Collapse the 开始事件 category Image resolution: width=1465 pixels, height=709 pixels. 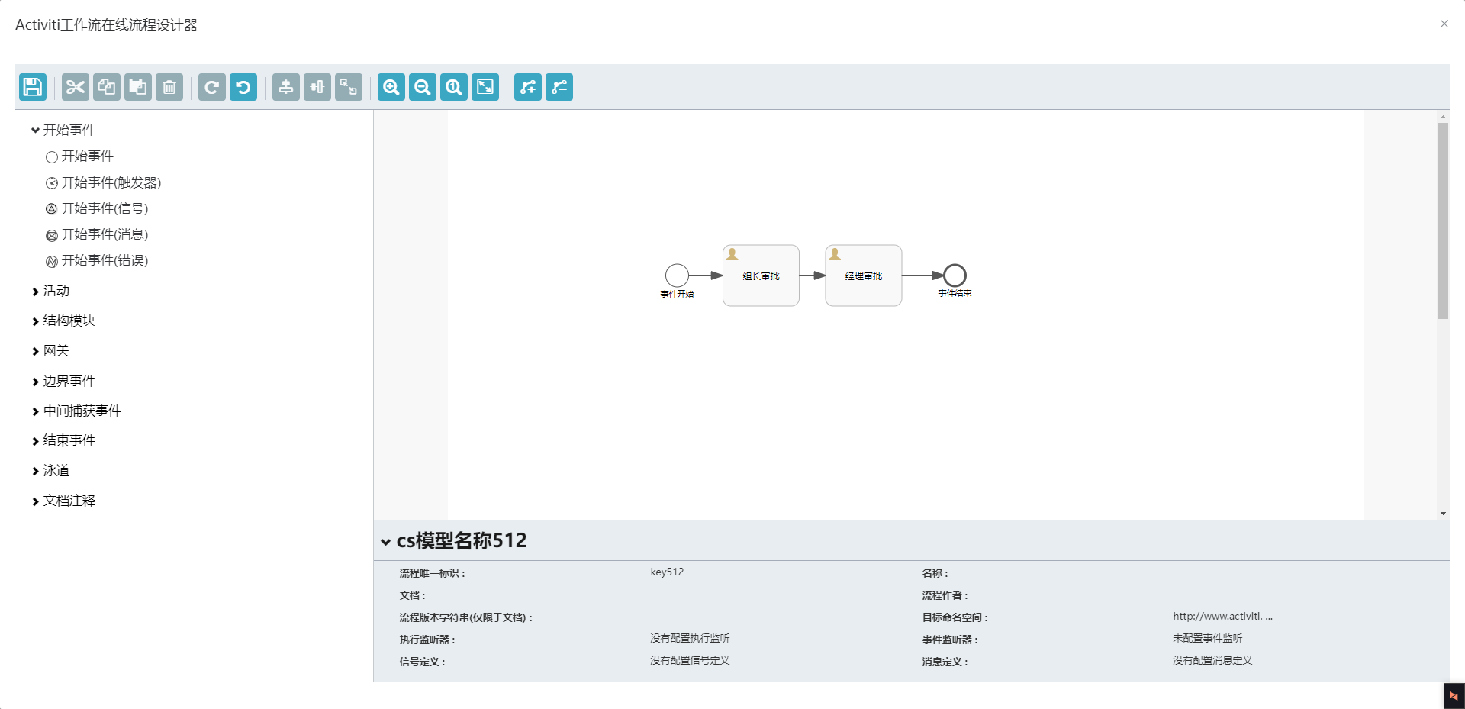(63, 130)
